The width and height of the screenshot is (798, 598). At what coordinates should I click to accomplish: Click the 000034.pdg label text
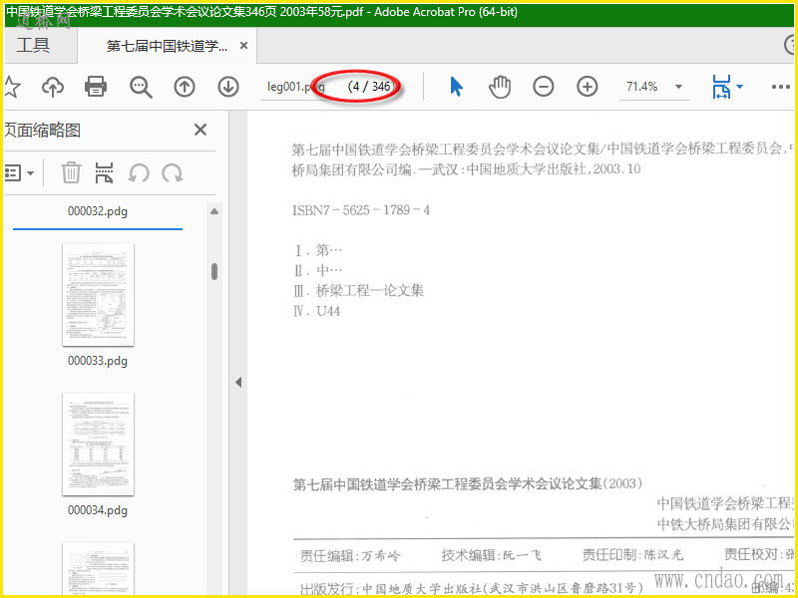tap(98, 510)
